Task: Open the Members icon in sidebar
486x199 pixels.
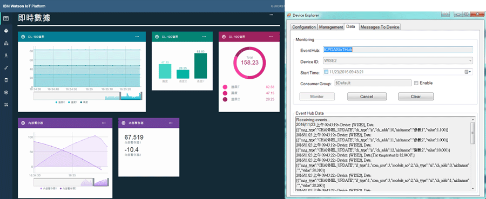Action: (x=6, y=43)
